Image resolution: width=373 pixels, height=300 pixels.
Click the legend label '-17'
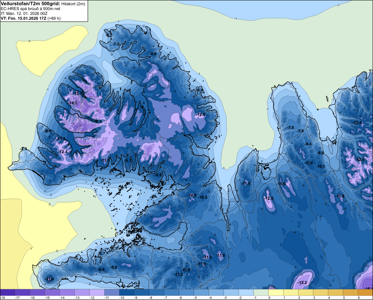(17, 298)
